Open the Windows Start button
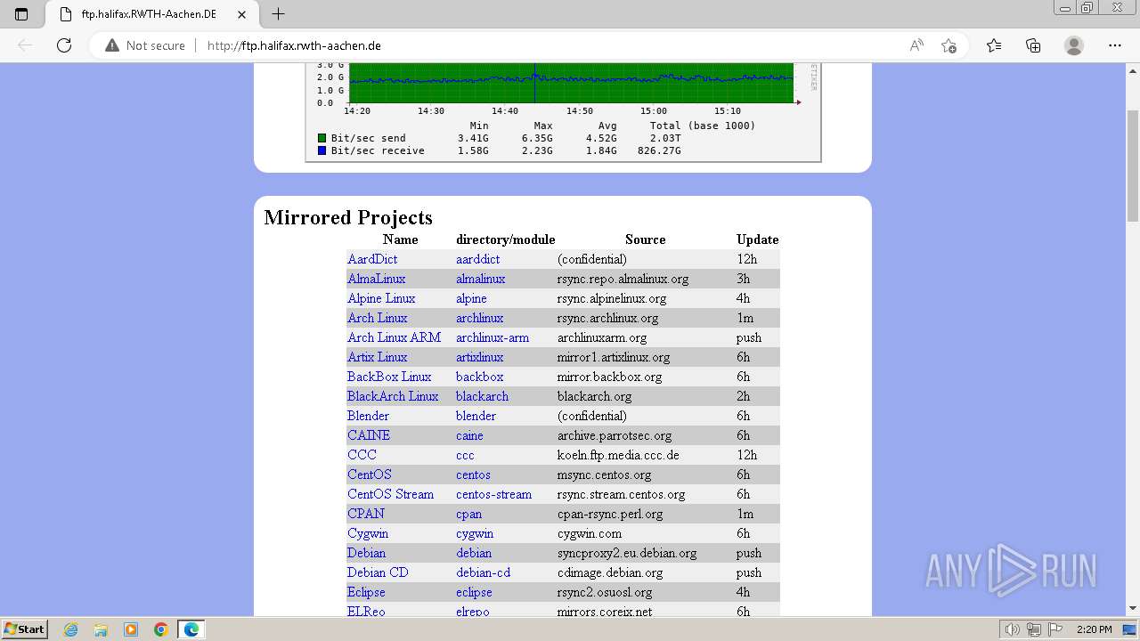Screen dimensions: 1140x641 25,629
